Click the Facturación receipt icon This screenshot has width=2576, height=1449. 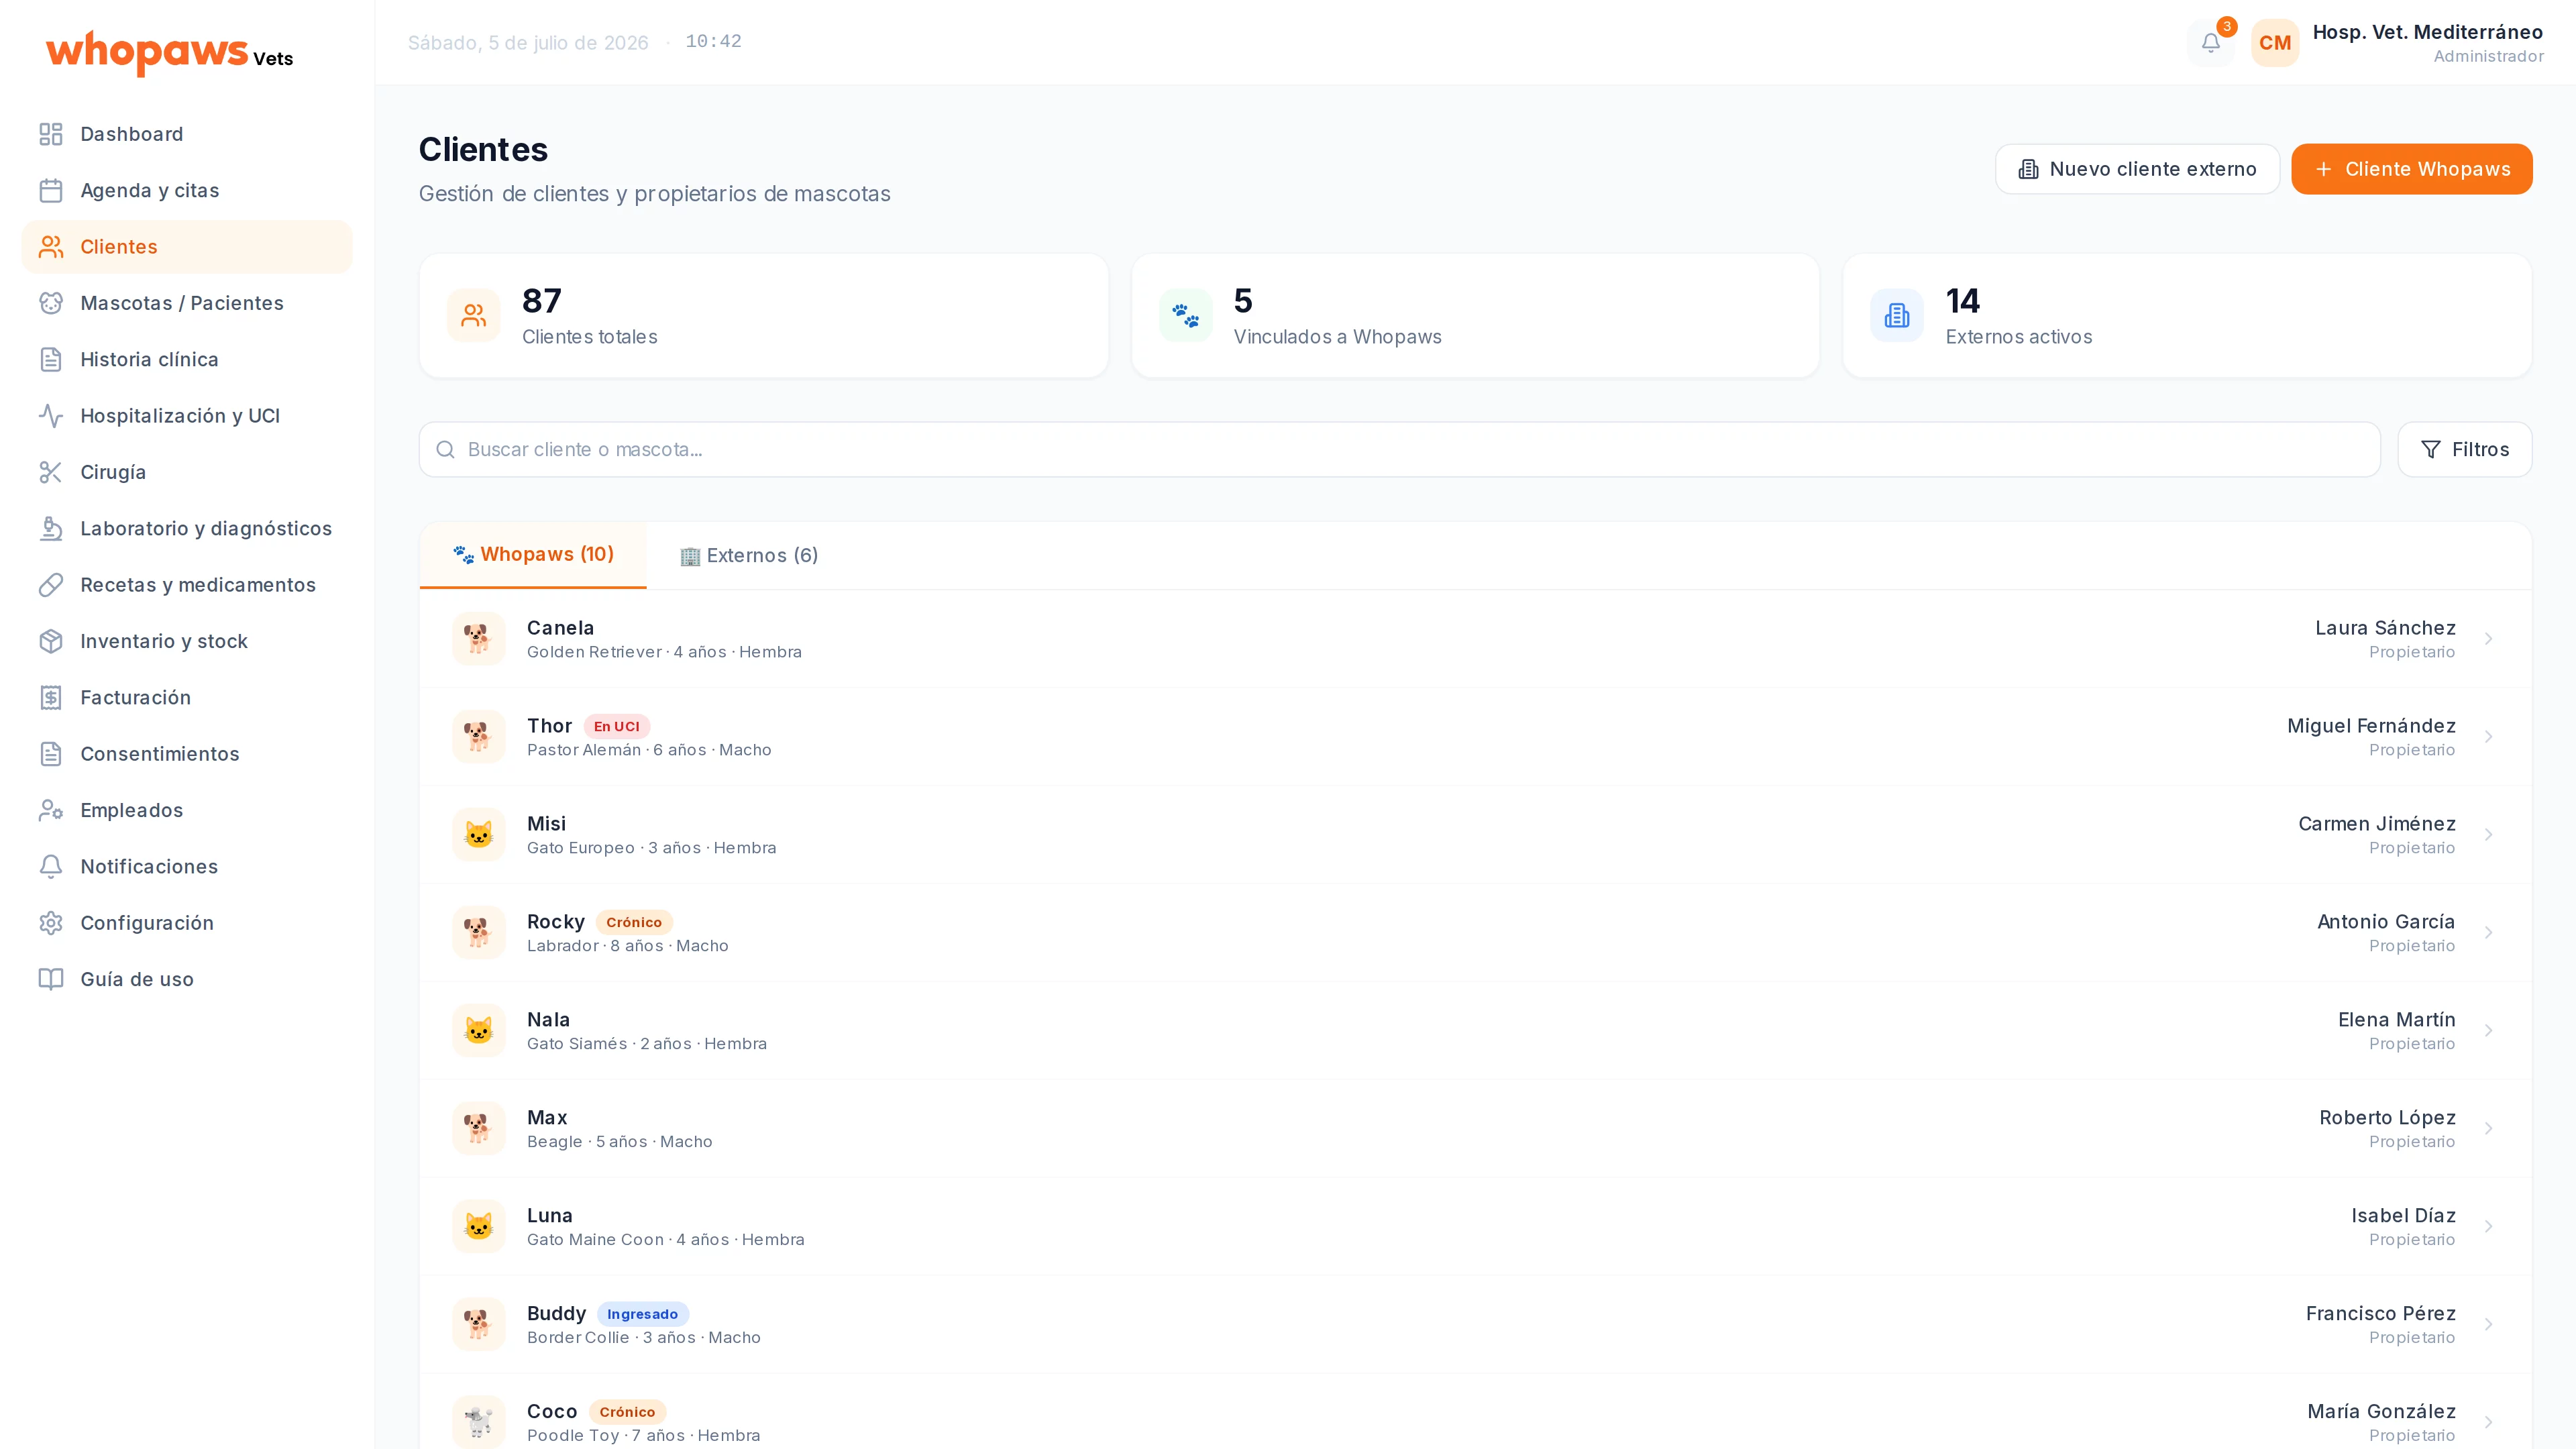click(x=51, y=697)
